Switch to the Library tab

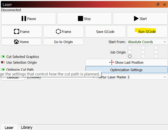pyautogui.click(x=27, y=127)
